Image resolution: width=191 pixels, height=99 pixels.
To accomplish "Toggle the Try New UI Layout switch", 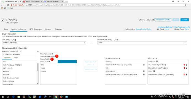I will 152,20.
